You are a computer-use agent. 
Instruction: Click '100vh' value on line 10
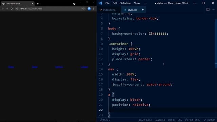(133, 49)
